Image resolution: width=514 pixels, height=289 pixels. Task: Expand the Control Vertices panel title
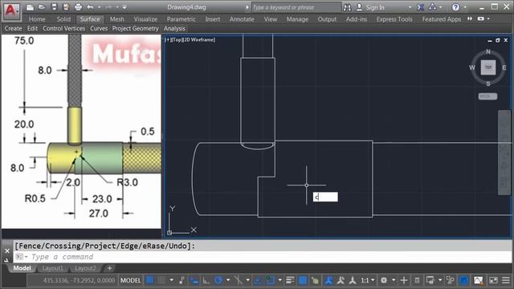[64, 29]
